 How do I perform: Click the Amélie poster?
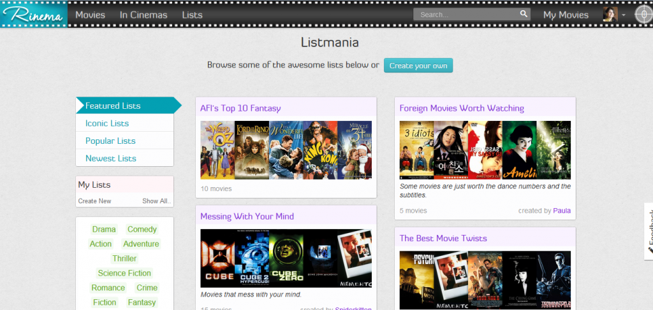coord(519,150)
